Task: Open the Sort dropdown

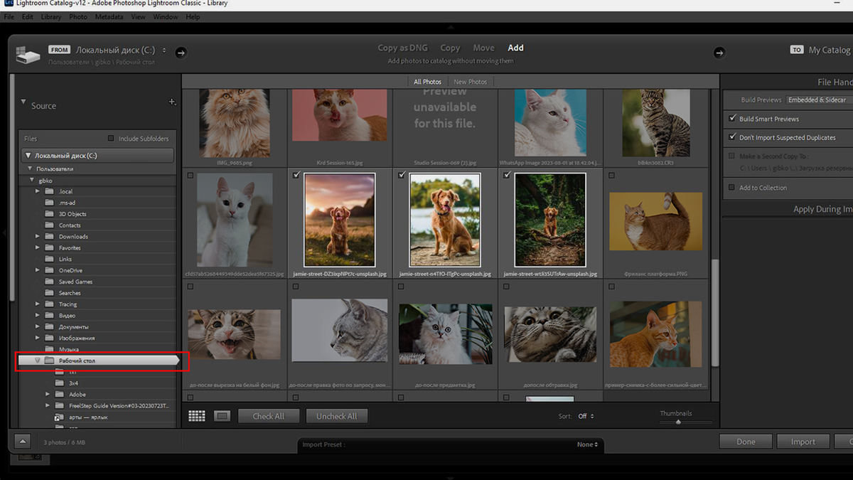Action: pyautogui.click(x=586, y=416)
